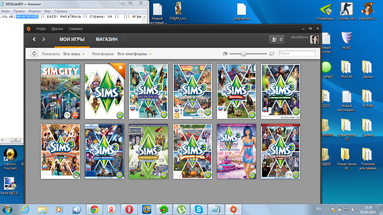This screenshot has height=215, width=383.
Task: Select The Sims 3 Мир приключений cover
Action: point(60,151)
